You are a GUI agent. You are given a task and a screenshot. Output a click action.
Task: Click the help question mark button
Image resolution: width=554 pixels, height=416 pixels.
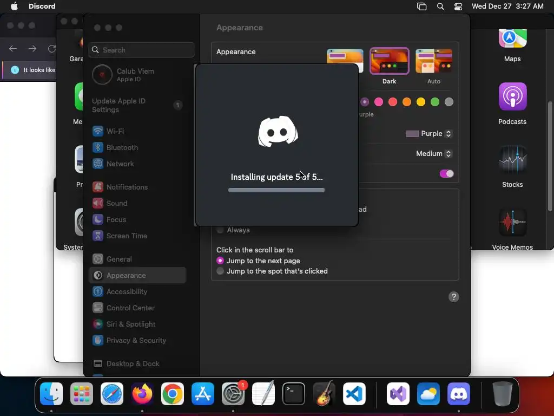click(454, 297)
